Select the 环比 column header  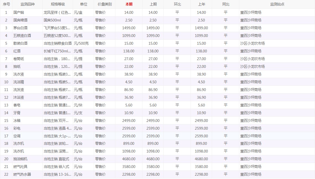[x=177, y=4]
